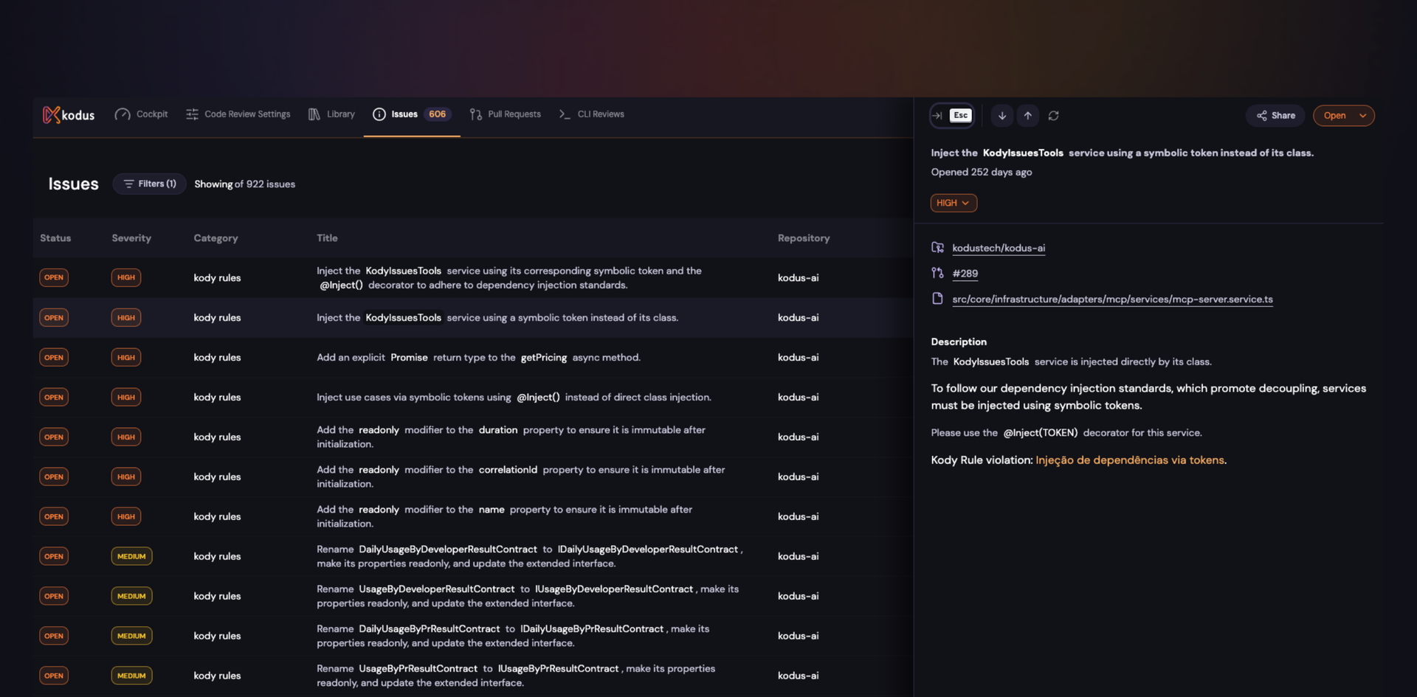Click the Repository column header
The height and width of the screenshot is (697, 1417).
click(x=804, y=238)
